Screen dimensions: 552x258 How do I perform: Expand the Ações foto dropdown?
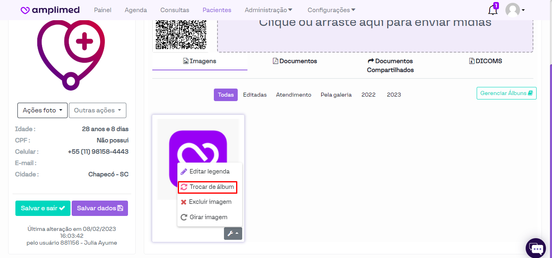[43, 110]
